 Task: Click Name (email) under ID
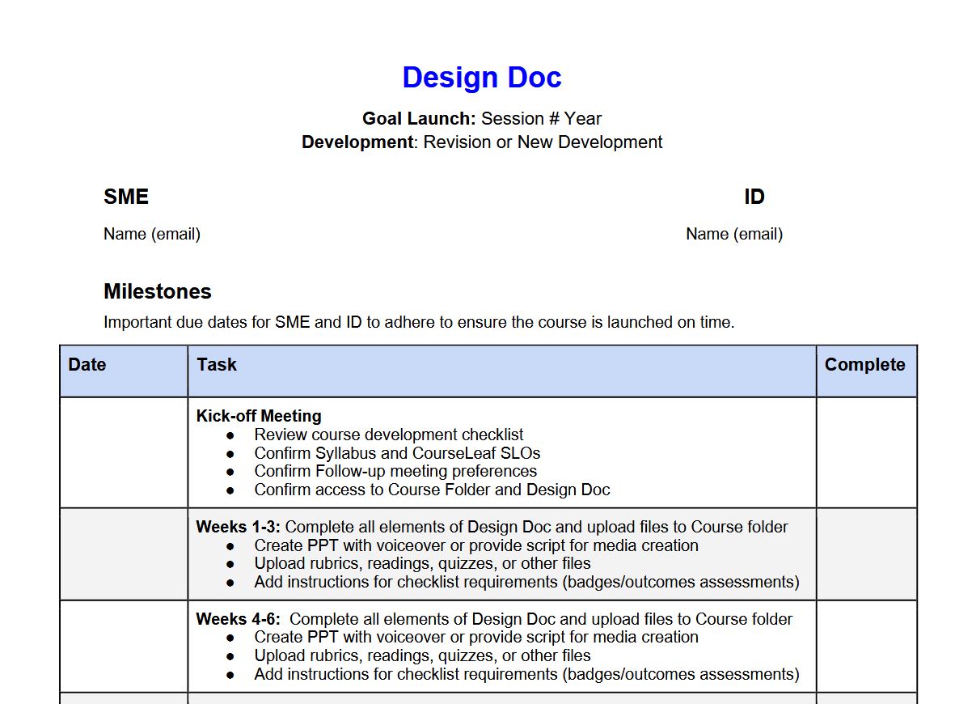click(734, 234)
